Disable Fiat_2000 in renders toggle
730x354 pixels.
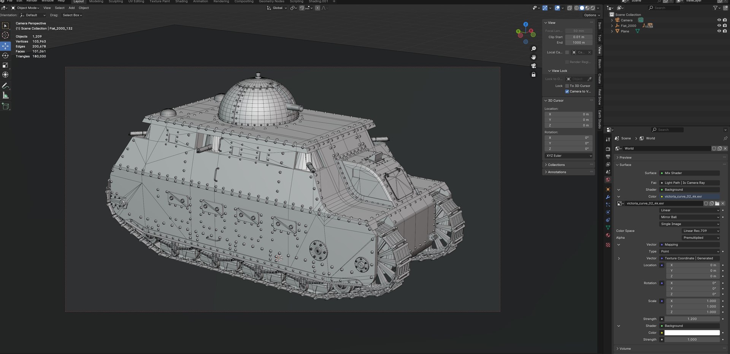725,26
